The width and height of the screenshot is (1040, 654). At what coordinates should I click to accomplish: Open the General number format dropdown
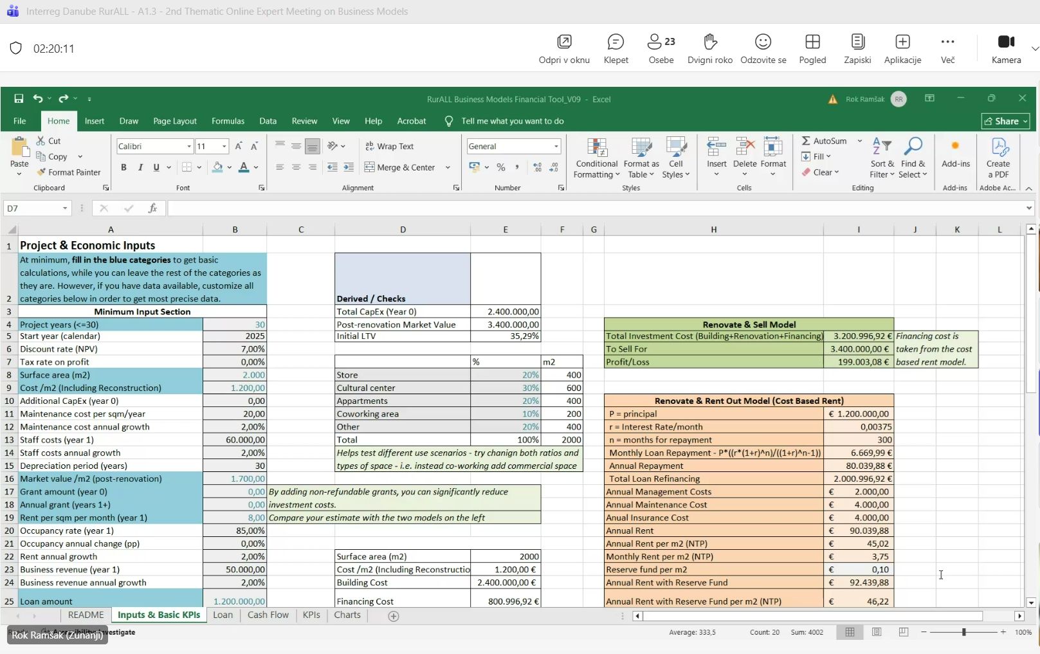(x=556, y=147)
